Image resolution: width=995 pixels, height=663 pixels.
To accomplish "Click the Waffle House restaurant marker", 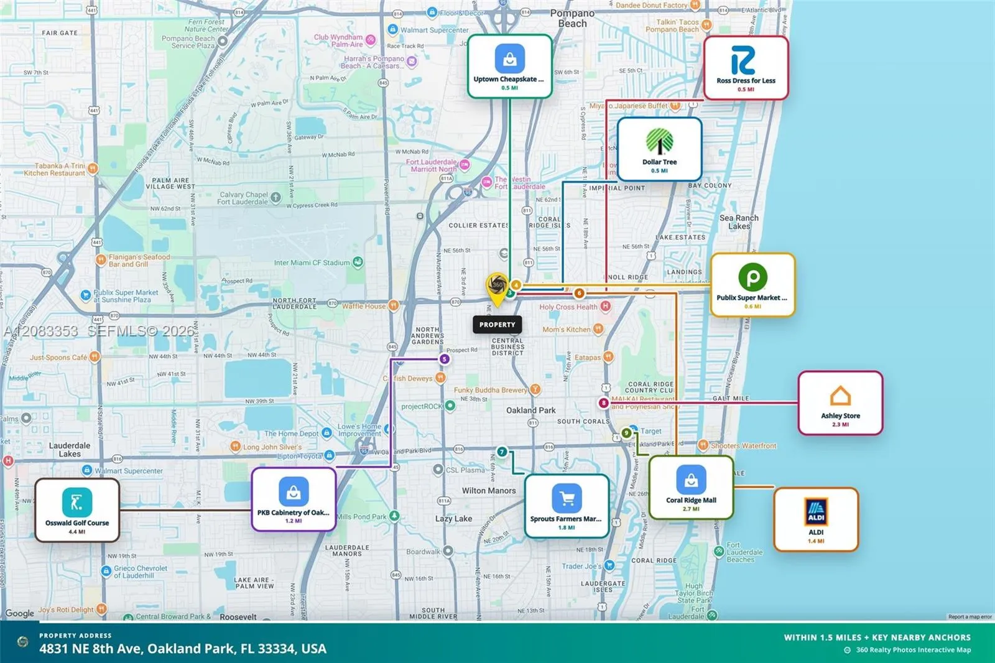I will click(393, 305).
